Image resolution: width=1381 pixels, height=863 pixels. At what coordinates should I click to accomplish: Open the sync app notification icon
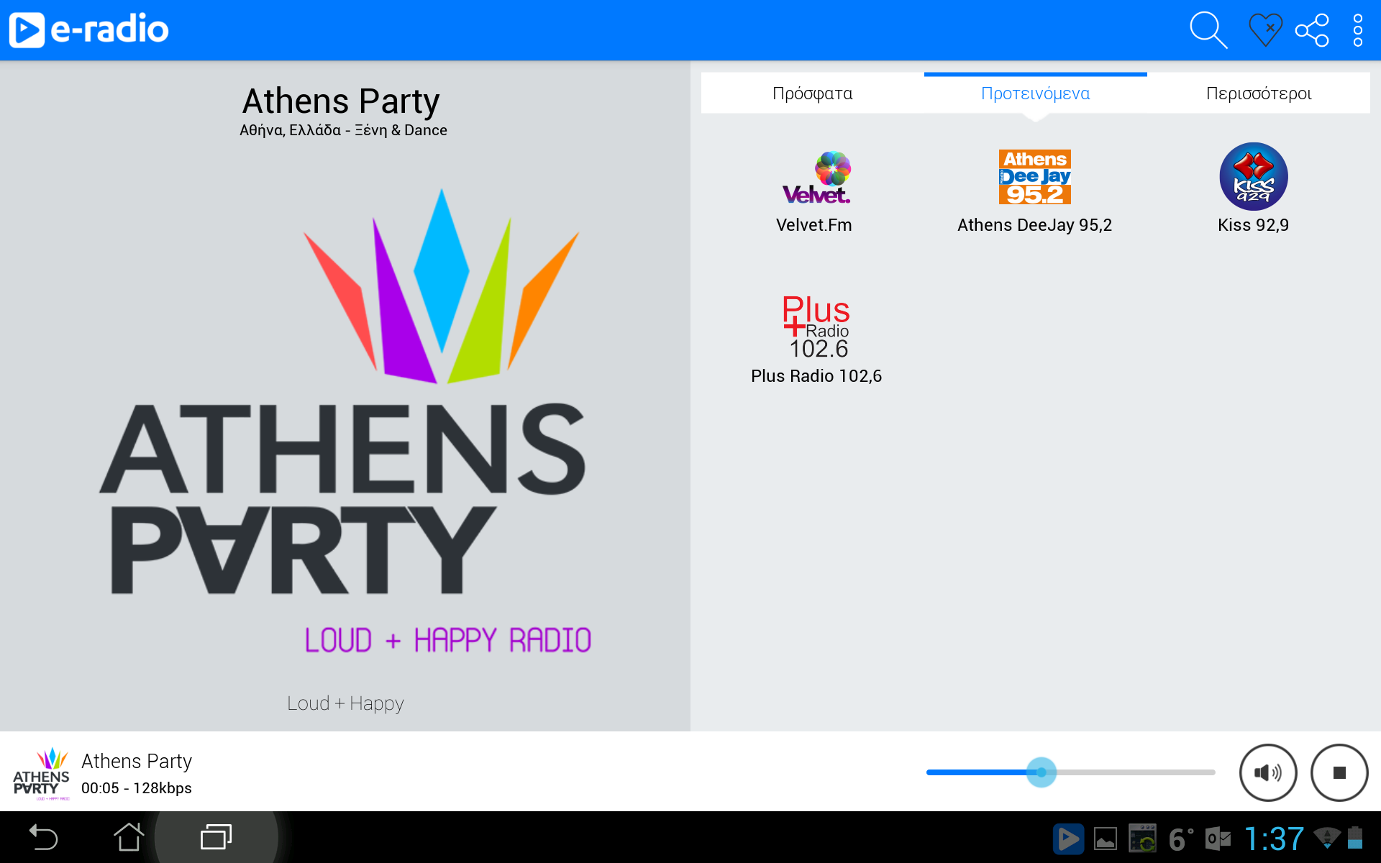[1142, 839]
